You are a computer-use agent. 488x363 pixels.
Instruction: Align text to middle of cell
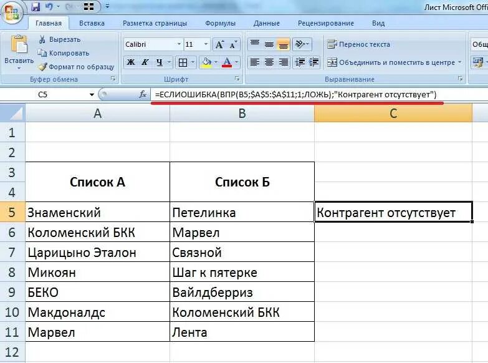point(269,44)
